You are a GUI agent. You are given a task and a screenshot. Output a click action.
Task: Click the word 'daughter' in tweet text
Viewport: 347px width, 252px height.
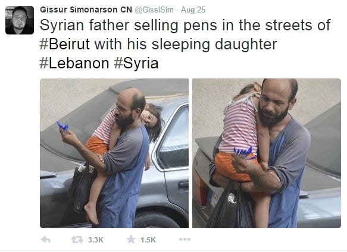point(246,45)
